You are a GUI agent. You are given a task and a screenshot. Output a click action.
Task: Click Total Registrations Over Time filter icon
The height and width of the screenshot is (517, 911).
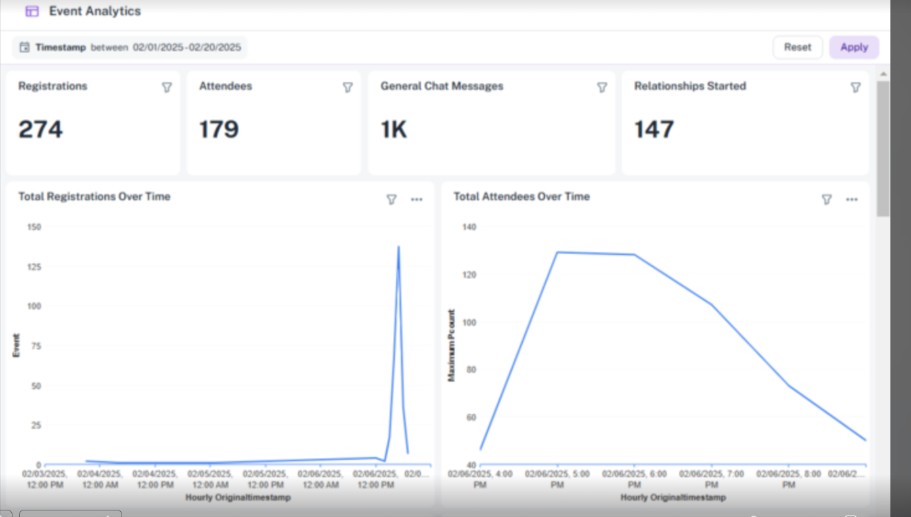[391, 200]
